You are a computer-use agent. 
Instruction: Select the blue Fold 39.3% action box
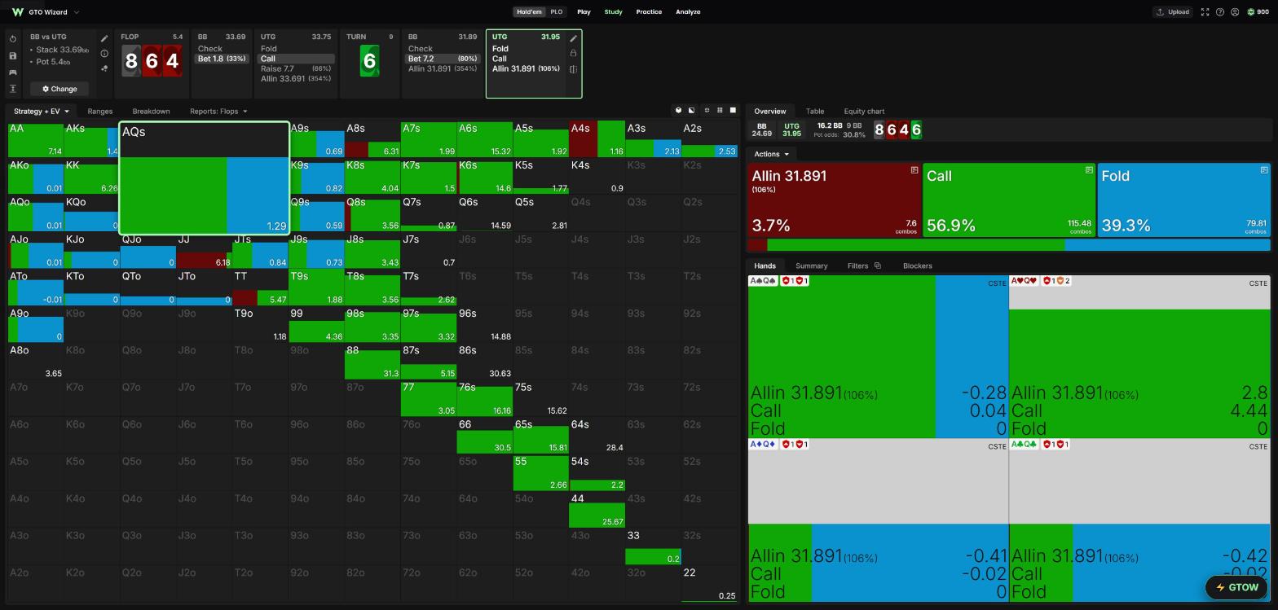coord(1183,200)
